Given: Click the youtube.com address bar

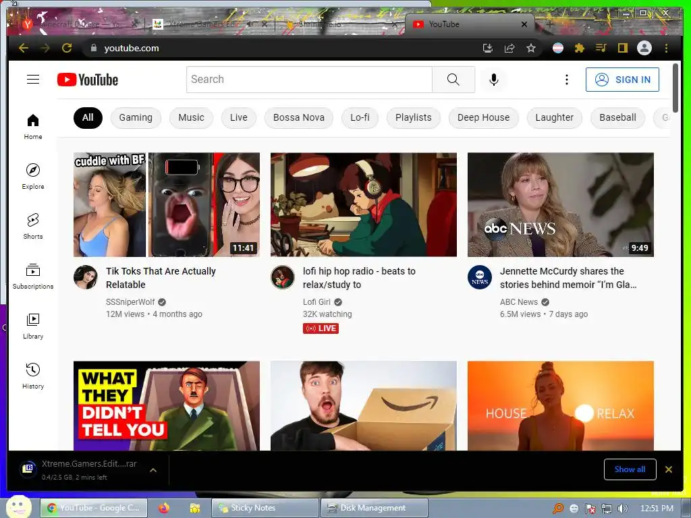Looking at the screenshot, I should point(282,48).
